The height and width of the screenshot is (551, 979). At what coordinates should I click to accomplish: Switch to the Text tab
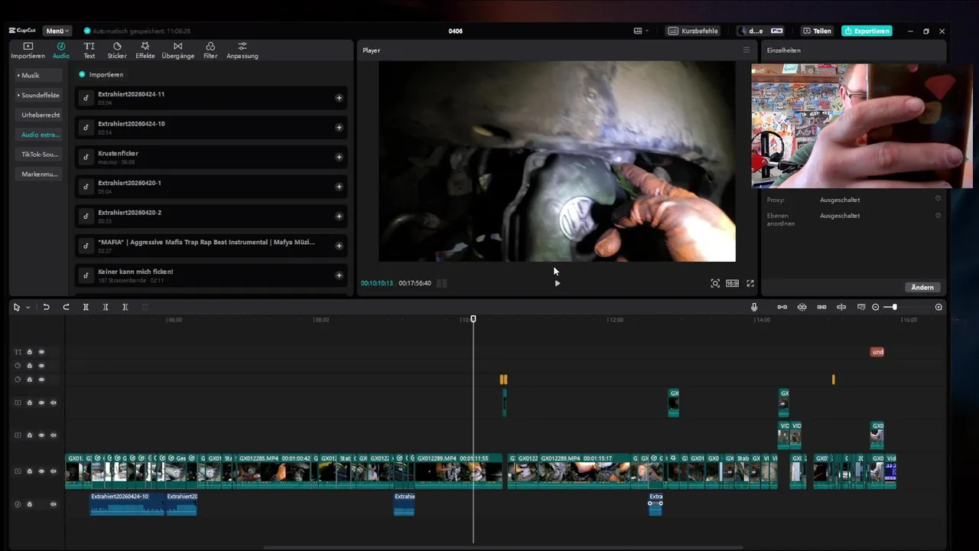[x=89, y=51]
